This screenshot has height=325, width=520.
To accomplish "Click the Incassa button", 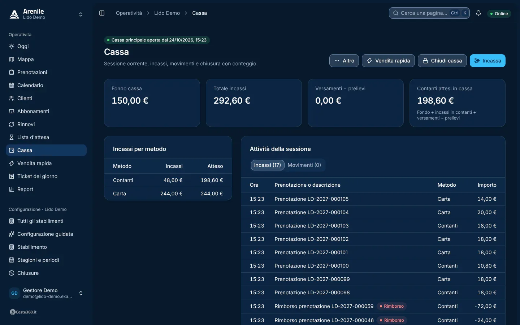I will click(487, 61).
